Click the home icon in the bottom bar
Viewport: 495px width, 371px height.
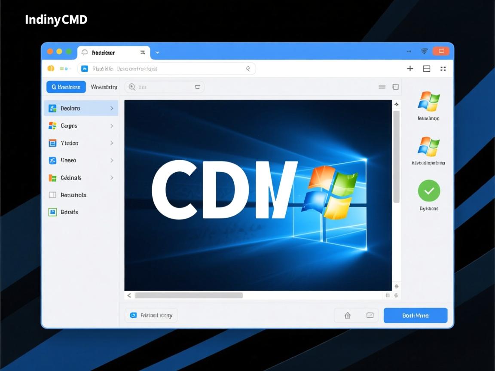tap(347, 315)
